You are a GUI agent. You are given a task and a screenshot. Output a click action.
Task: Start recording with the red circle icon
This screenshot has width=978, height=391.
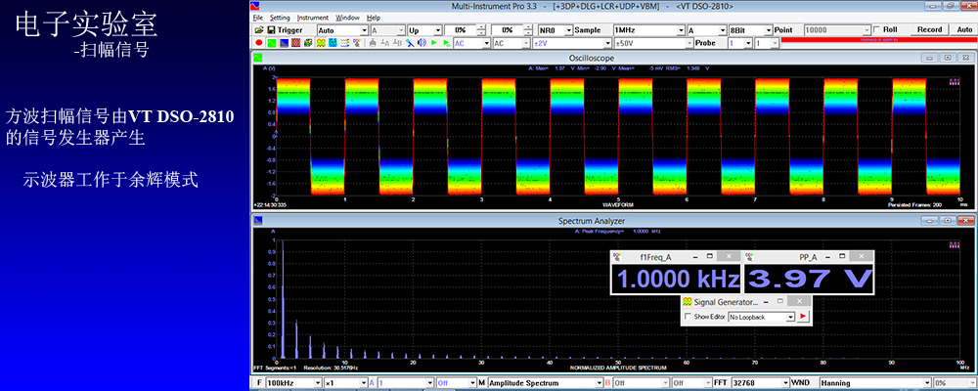coord(259,43)
